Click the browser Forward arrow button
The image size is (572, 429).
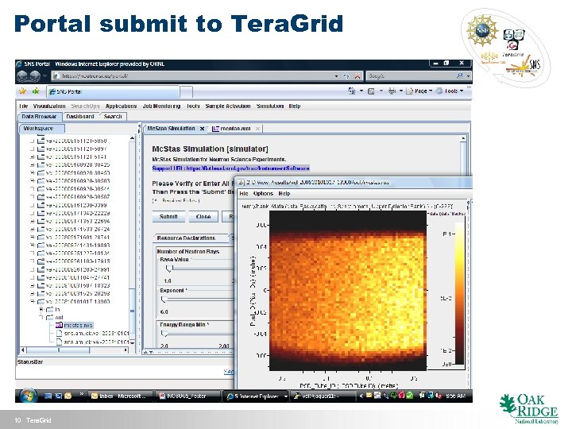(x=36, y=76)
